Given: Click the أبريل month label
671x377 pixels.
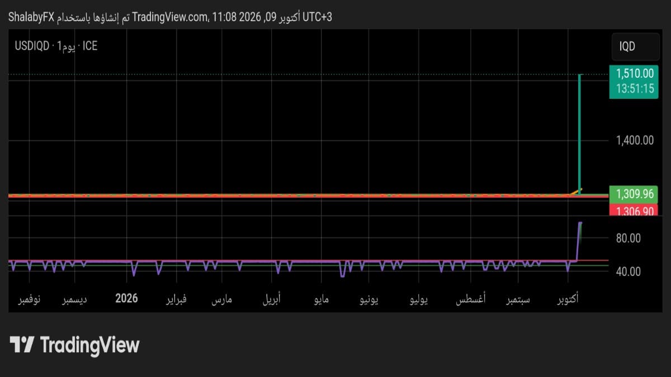Looking at the screenshot, I should (x=272, y=299).
